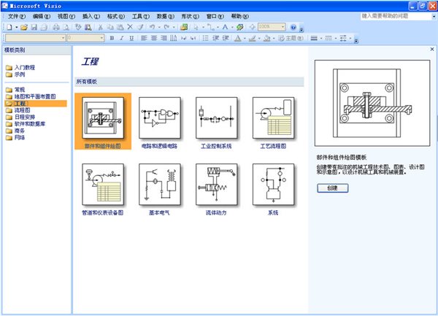Click the help question input field
Screen dimensions: 438x316
point(396,17)
